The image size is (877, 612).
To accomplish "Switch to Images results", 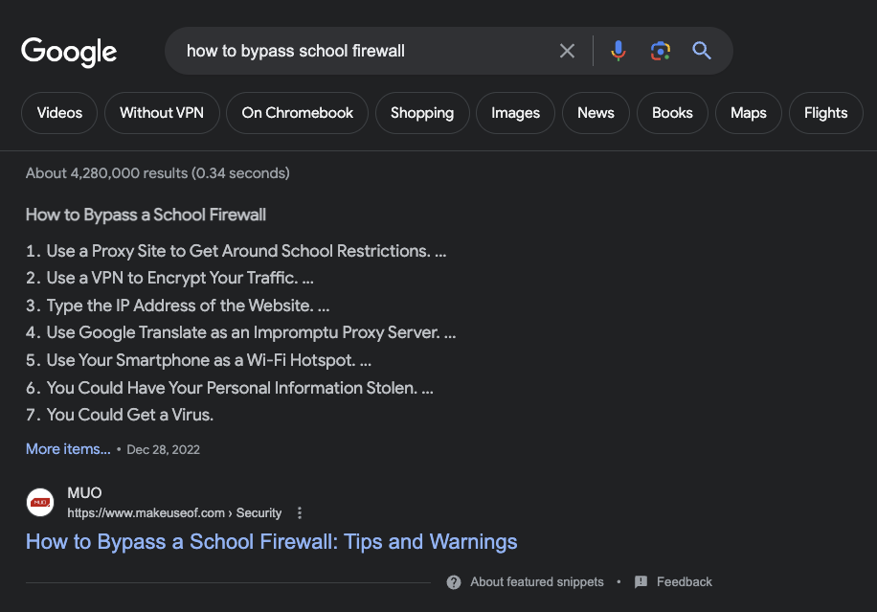I will point(516,113).
